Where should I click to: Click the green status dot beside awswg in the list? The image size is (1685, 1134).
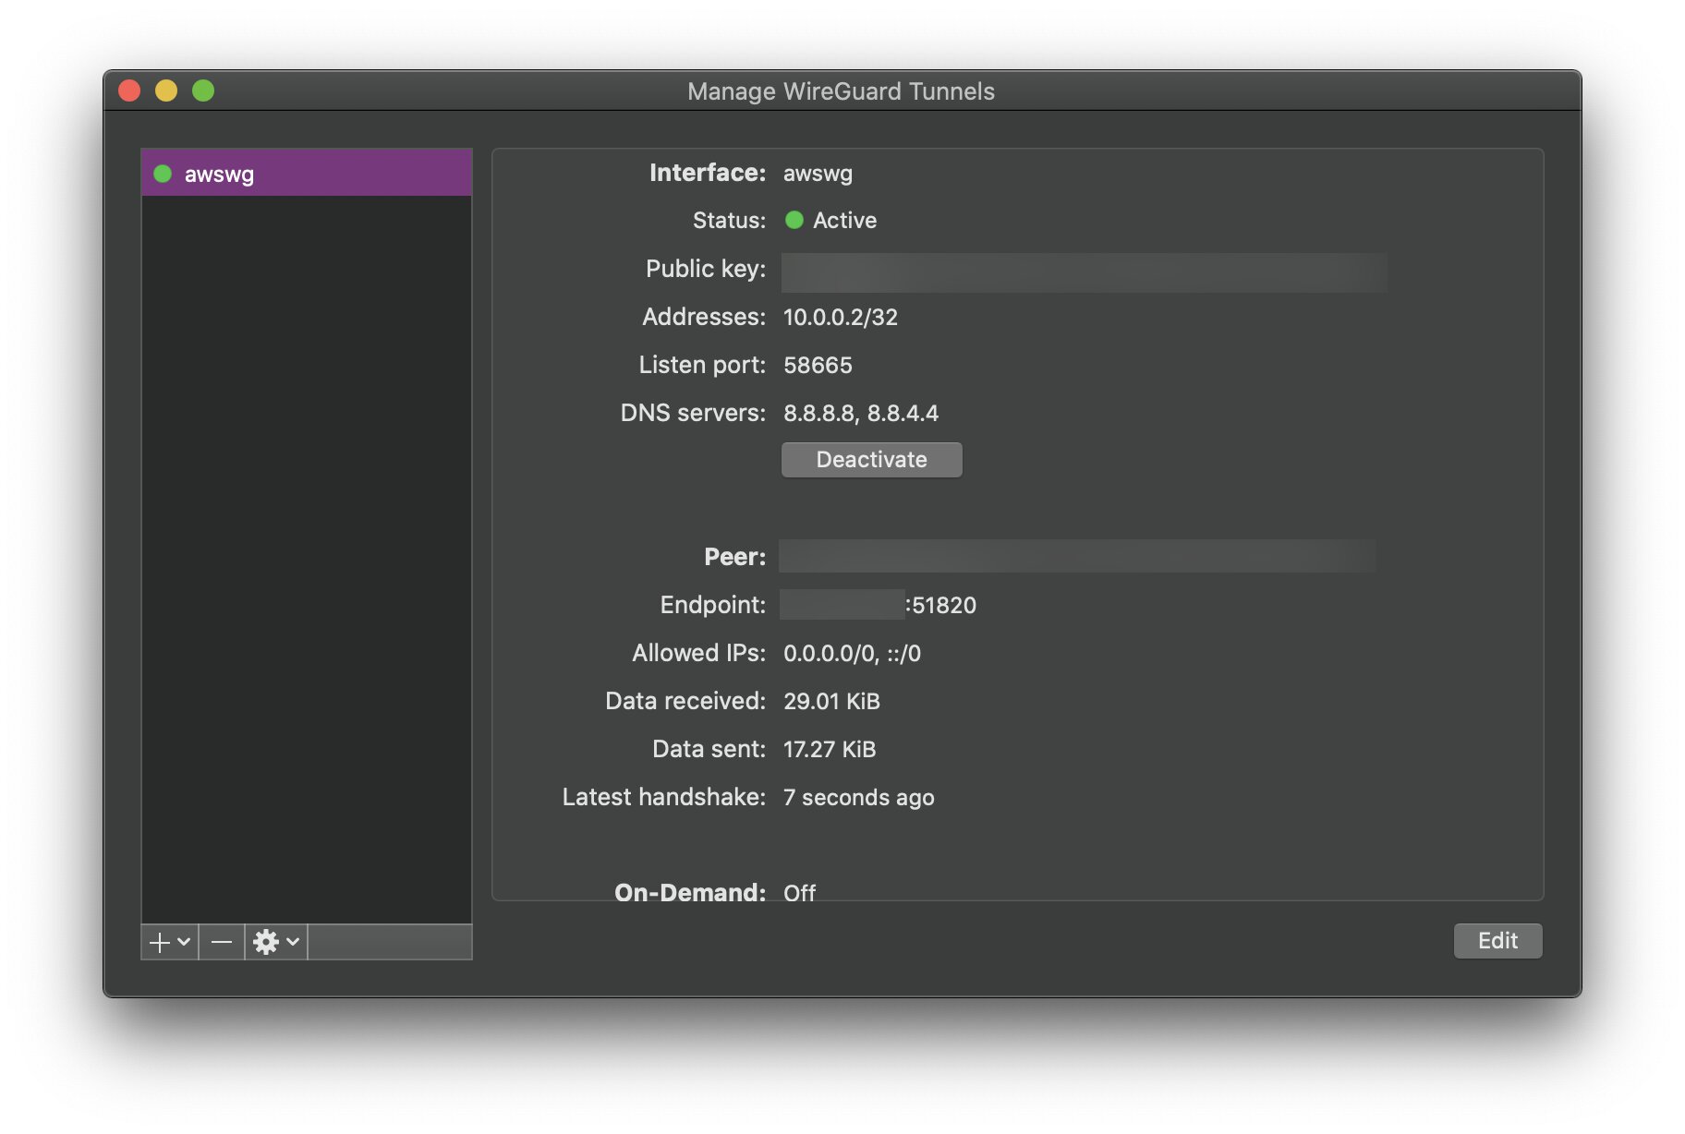click(163, 174)
